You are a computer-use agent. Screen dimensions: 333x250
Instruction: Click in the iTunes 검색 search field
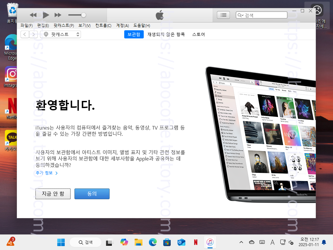(261, 15)
